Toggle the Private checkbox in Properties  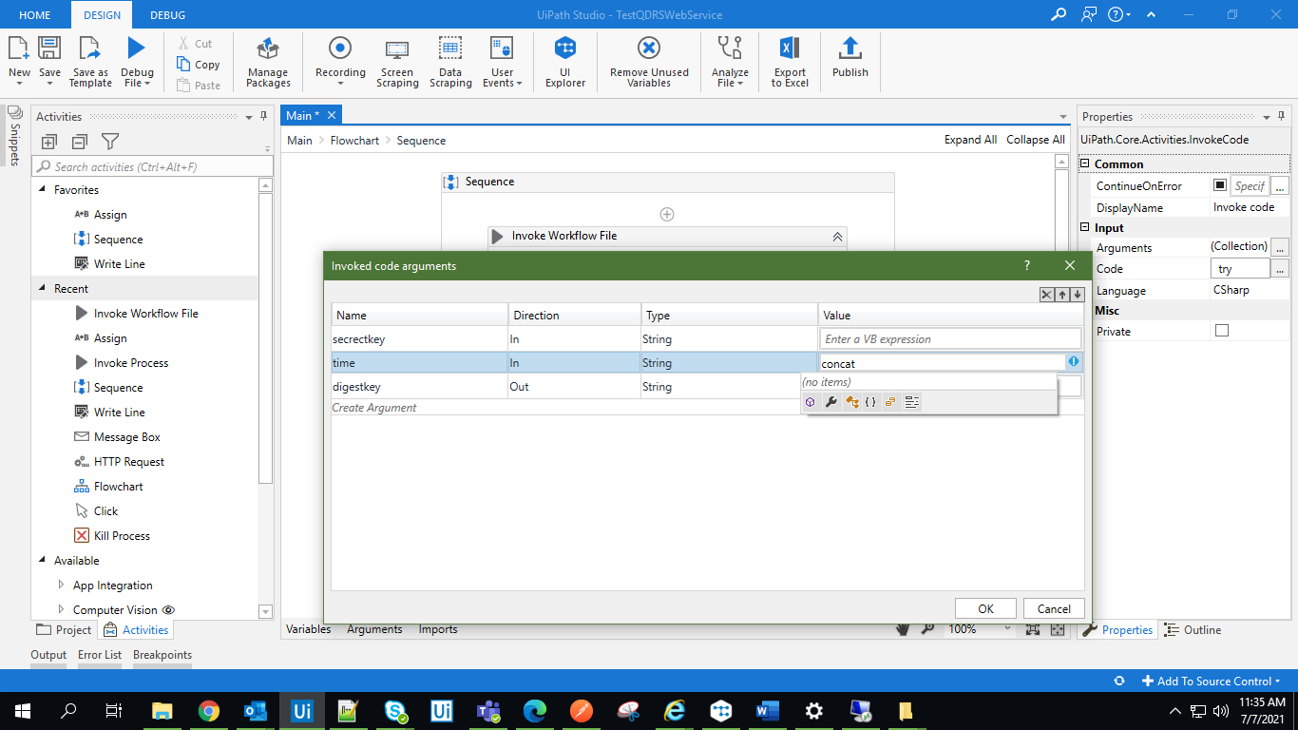(x=1222, y=331)
